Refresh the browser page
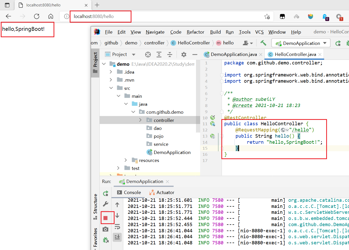 click(37, 16)
